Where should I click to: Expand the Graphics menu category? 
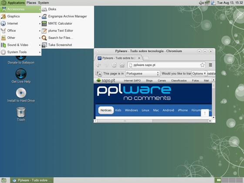point(20,17)
